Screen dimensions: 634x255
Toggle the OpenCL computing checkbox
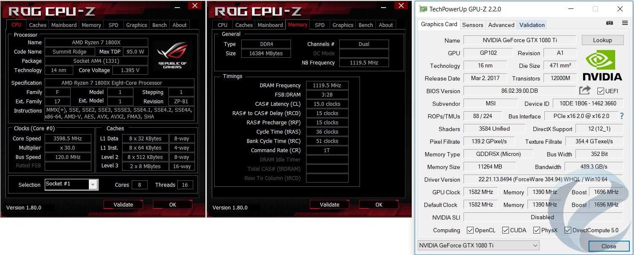click(470, 230)
